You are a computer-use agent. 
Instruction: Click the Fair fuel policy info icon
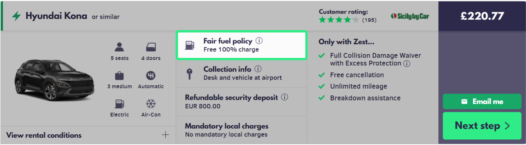coord(259,41)
